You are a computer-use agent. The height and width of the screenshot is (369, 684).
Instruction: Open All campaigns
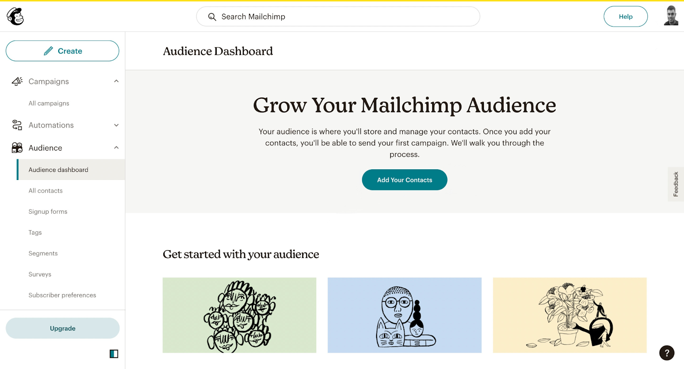click(x=48, y=103)
